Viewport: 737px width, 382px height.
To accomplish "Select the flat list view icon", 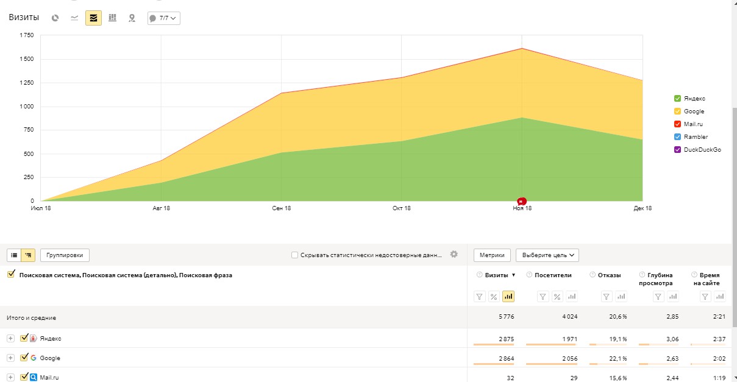I will 14,255.
